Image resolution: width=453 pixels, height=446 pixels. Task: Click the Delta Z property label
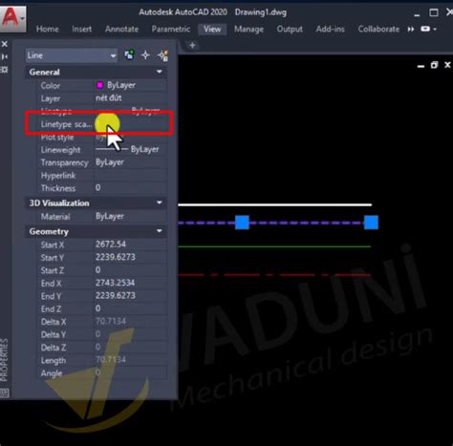54,348
